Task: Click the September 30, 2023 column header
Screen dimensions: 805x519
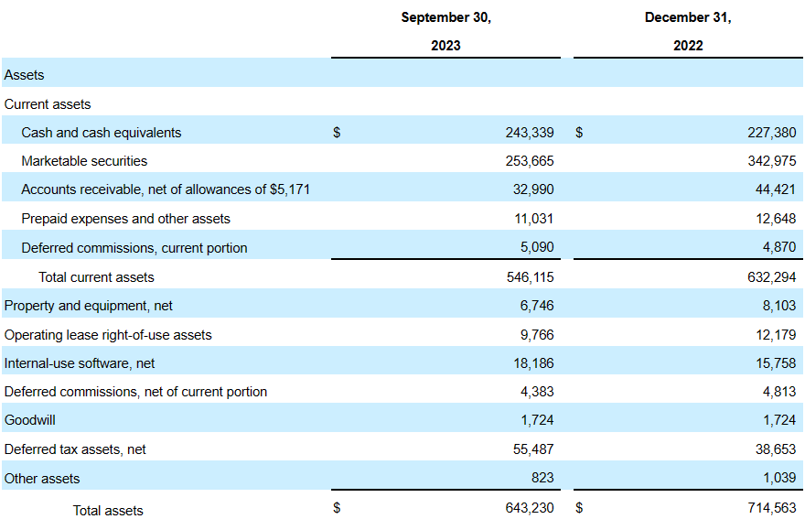Action: coord(445,31)
